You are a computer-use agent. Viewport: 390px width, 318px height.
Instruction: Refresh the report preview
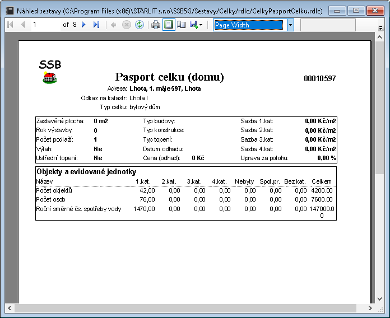(x=139, y=25)
